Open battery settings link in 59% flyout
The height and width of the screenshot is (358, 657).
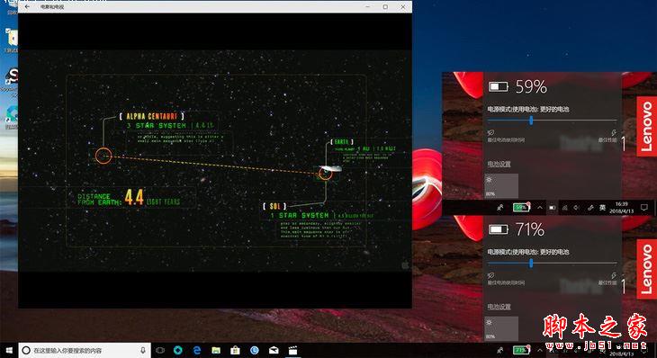499,164
